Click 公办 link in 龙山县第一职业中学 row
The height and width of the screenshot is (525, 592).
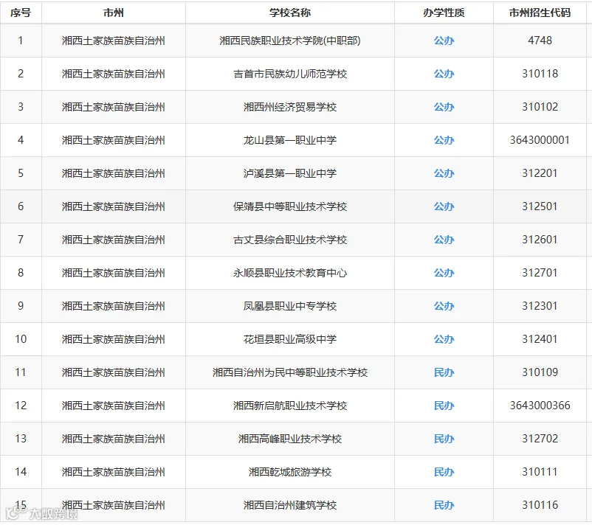tap(444, 140)
